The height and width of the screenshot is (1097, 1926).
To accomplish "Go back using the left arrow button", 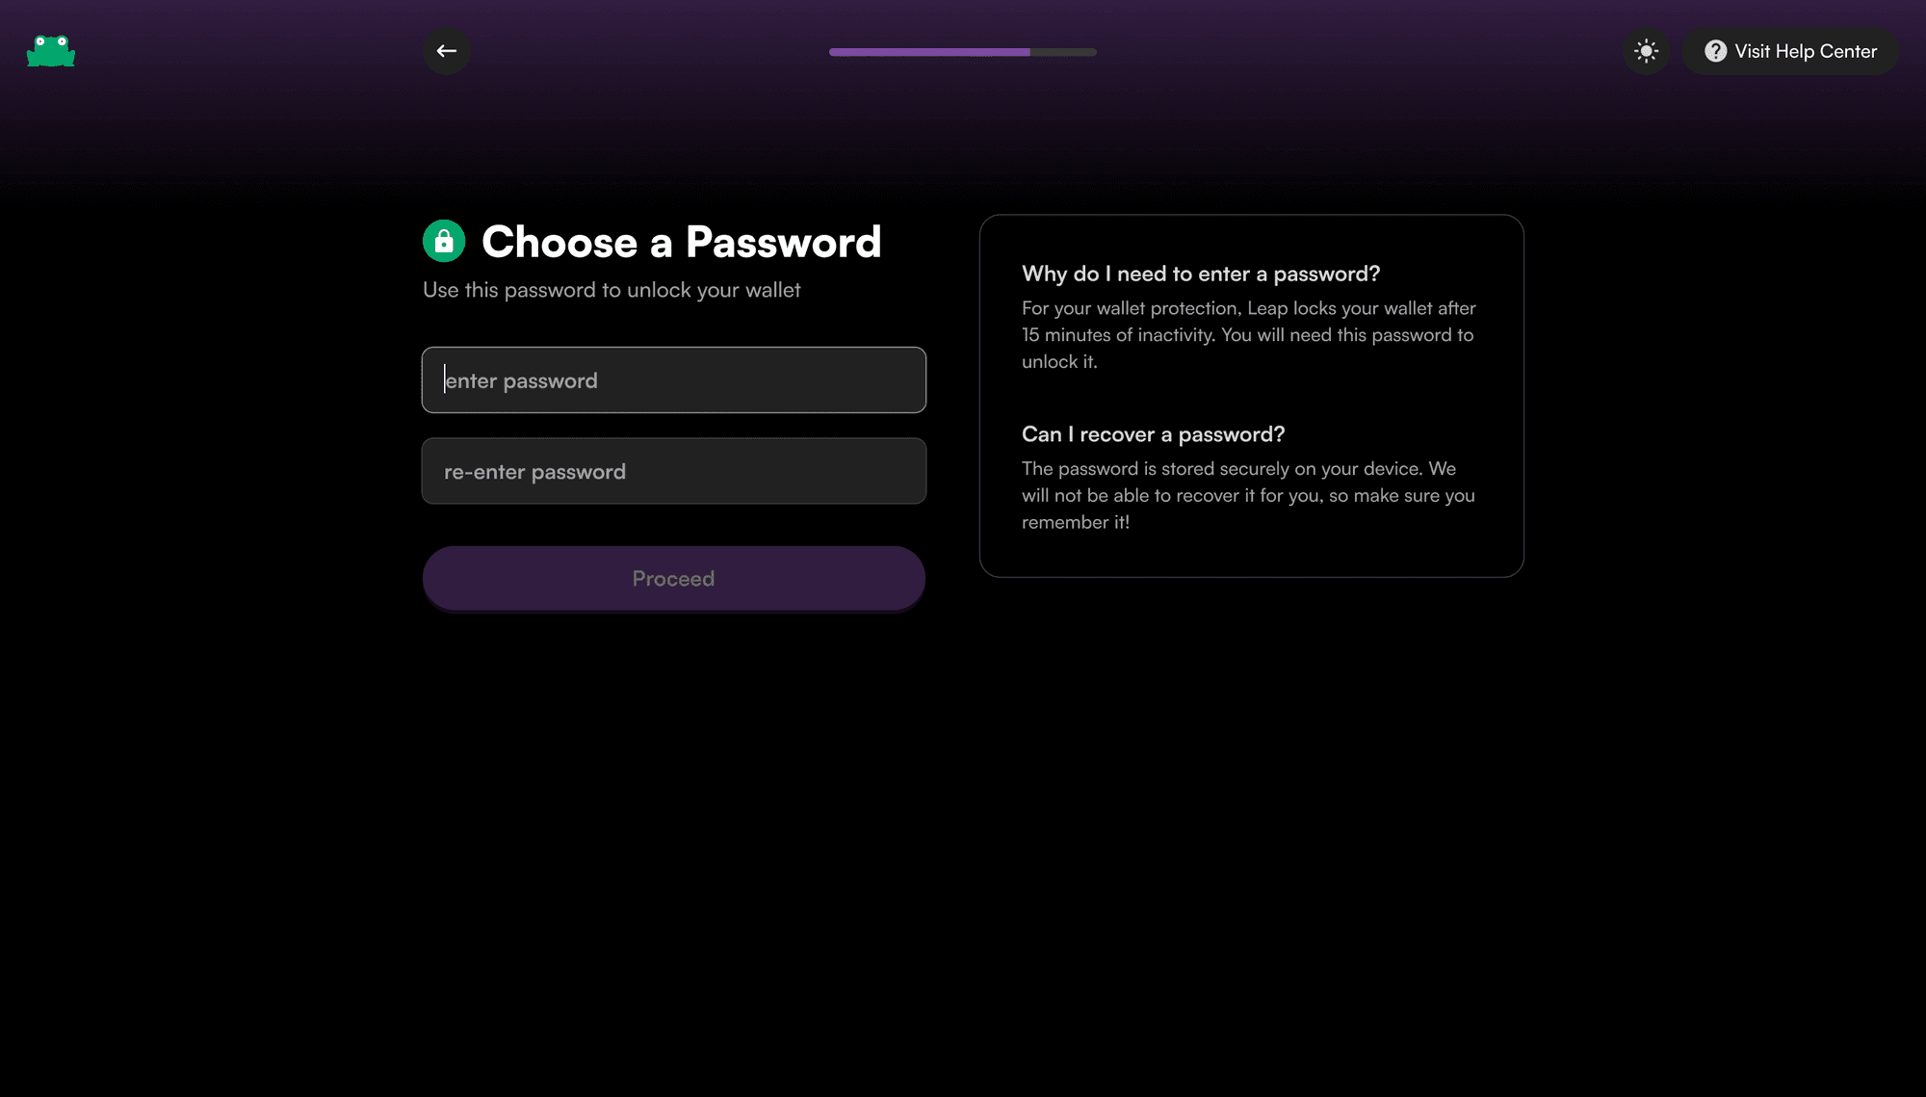I will (447, 51).
